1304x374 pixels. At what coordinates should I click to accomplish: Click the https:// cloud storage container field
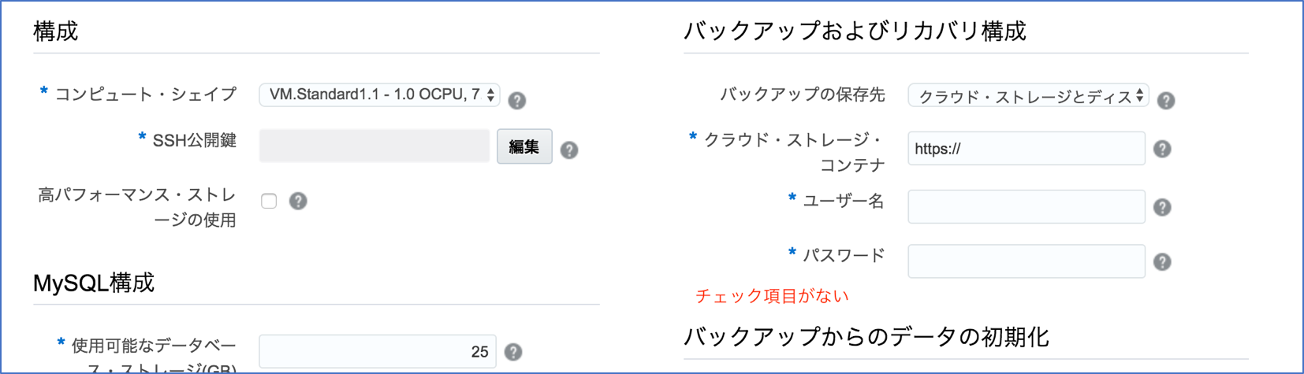pos(1026,148)
